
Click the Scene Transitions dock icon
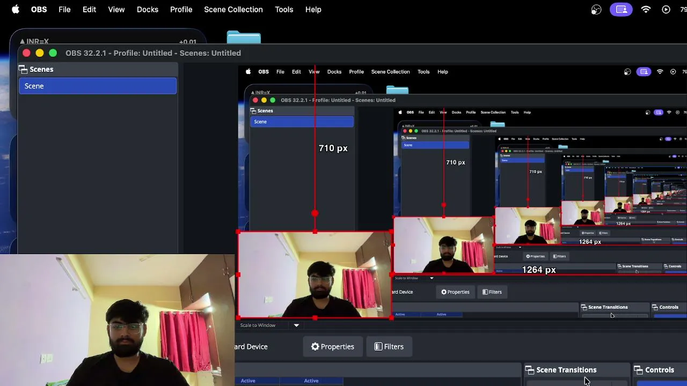pyautogui.click(x=530, y=370)
